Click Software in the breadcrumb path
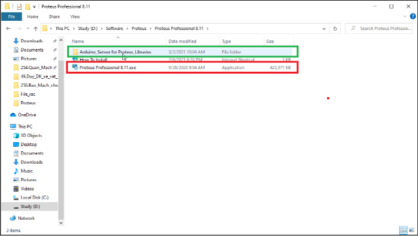The image size is (418, 236). pyautogui.click(x=114, y=29)
